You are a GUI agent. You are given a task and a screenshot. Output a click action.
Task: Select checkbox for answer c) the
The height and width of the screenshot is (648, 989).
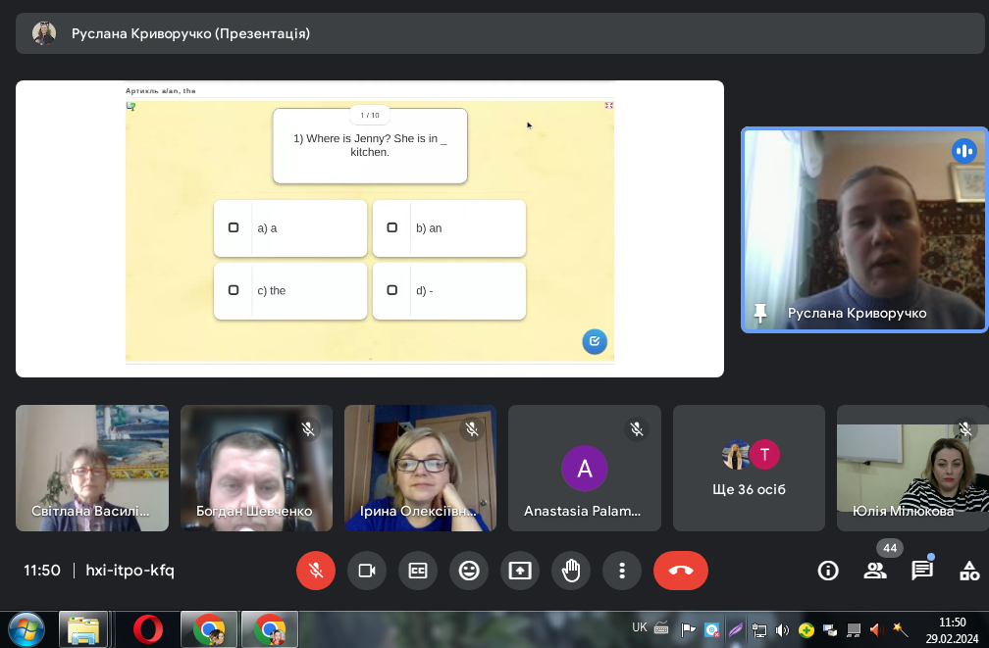coord(234,290)
